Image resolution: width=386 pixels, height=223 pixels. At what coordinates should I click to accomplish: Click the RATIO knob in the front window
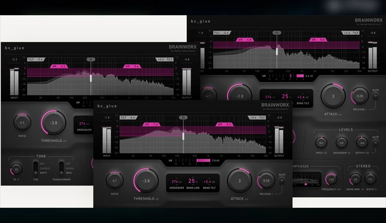(x=115, y=181)
